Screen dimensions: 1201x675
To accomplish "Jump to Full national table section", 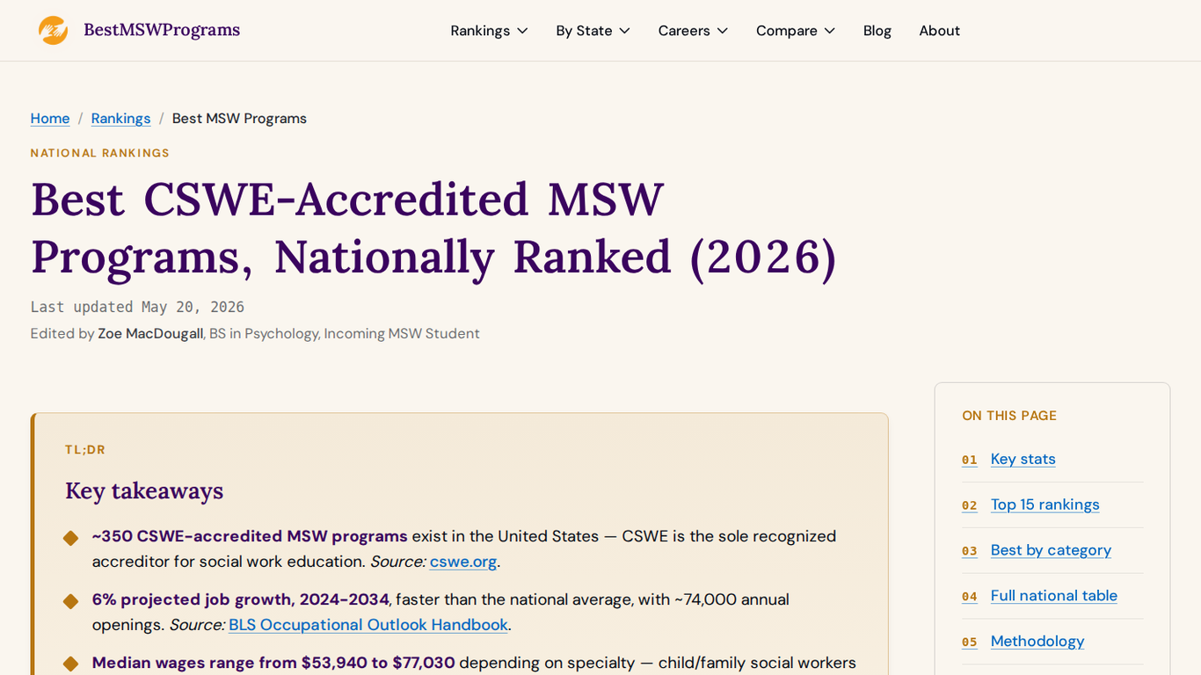I will click(x=1054, y=596).
